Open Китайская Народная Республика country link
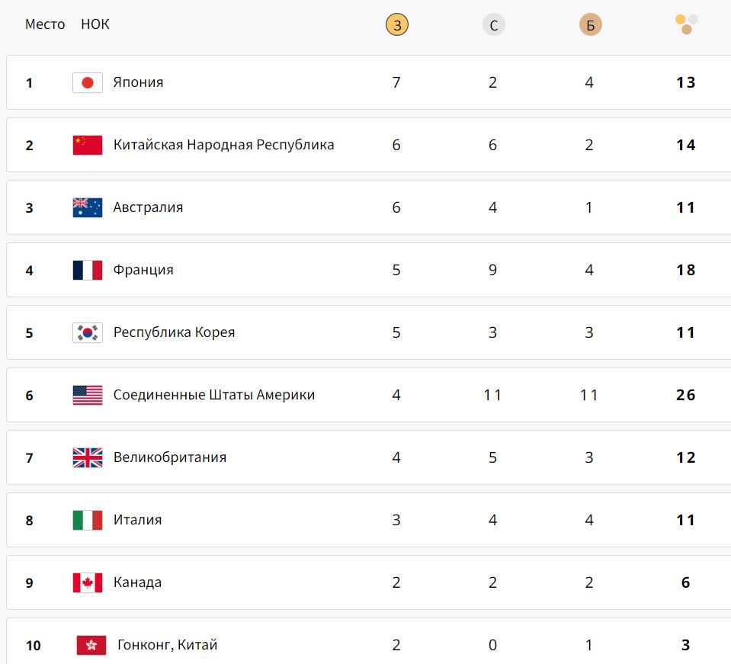Image resolution: width=731 pixels, height=664 pixels. (223, 145)
